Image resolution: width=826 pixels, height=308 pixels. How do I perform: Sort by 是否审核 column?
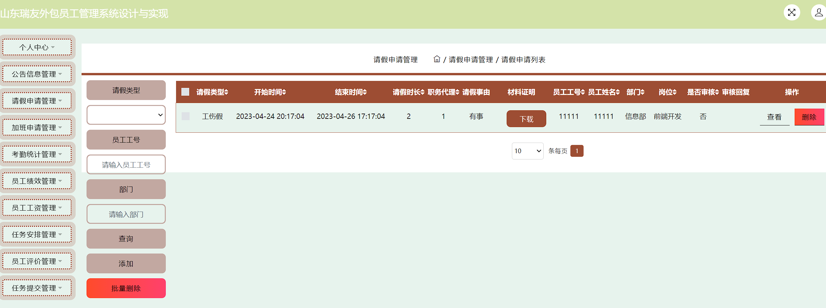coord(703,92)
